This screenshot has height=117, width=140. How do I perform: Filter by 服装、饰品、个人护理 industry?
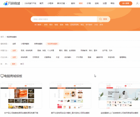(x=46, y=50)
